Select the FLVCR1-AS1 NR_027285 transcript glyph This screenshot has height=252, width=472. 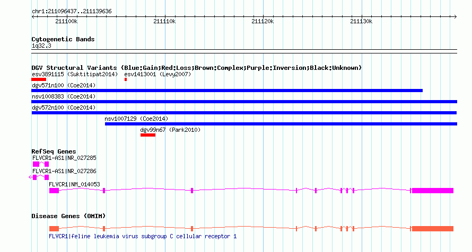[41, 164]
